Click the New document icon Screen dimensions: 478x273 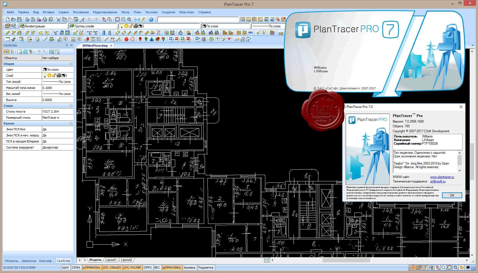(x=8, y=19)
